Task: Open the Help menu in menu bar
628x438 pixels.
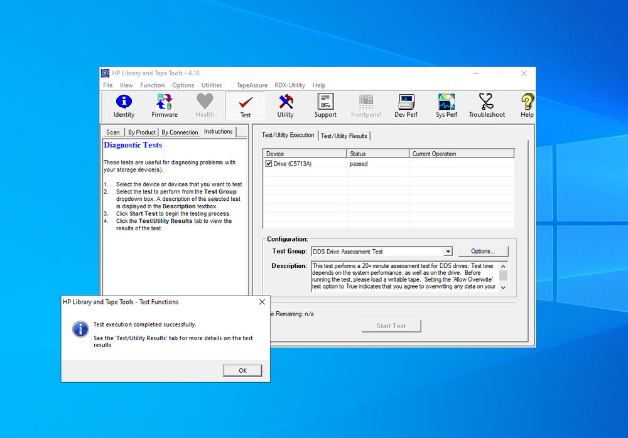Action: coord(319,85)
